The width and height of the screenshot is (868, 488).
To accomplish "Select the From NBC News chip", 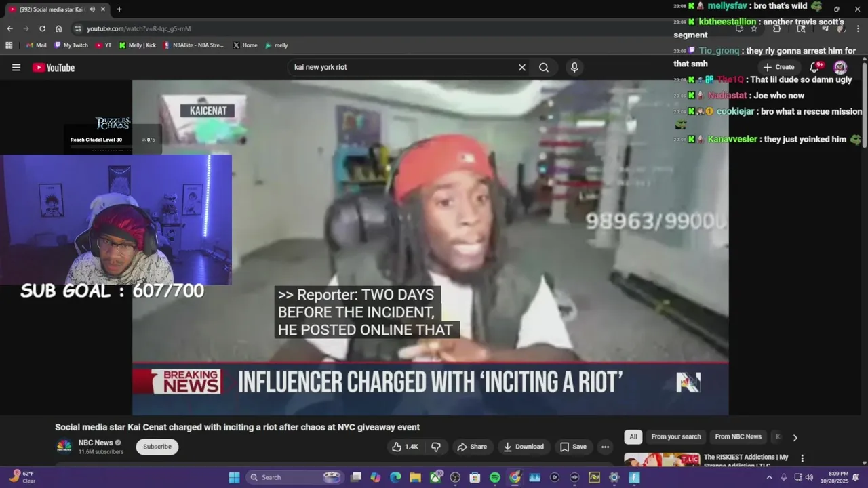I will 738,436.
